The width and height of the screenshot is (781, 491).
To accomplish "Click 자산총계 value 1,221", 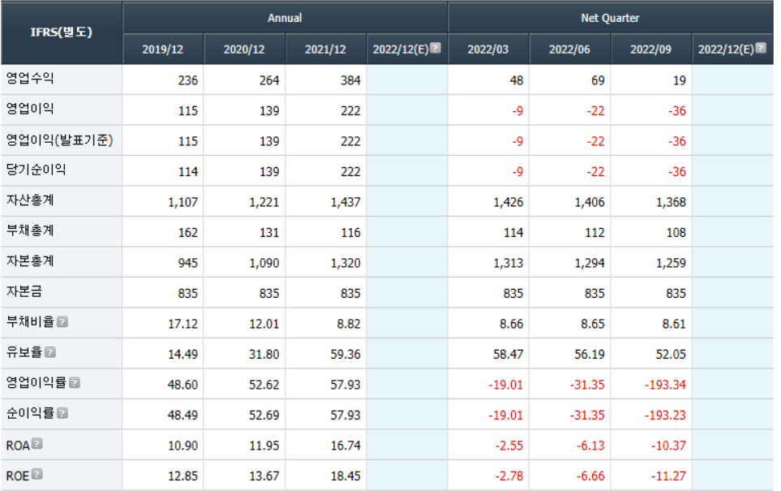I will pos(264,202).
